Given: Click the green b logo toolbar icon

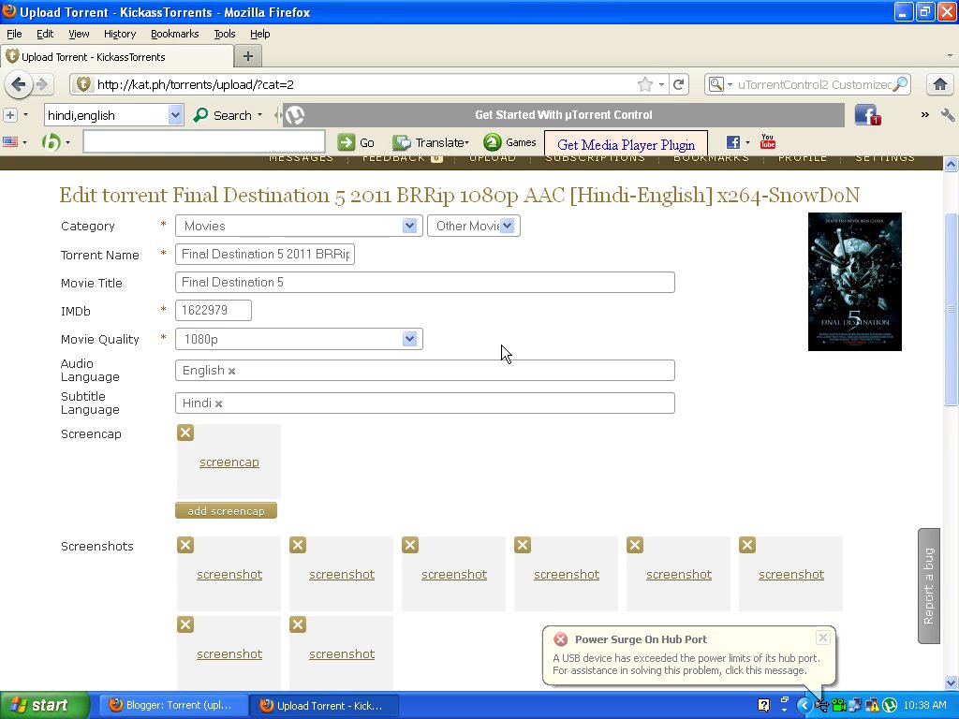Looking at the screenshot, I should point(51,142).
